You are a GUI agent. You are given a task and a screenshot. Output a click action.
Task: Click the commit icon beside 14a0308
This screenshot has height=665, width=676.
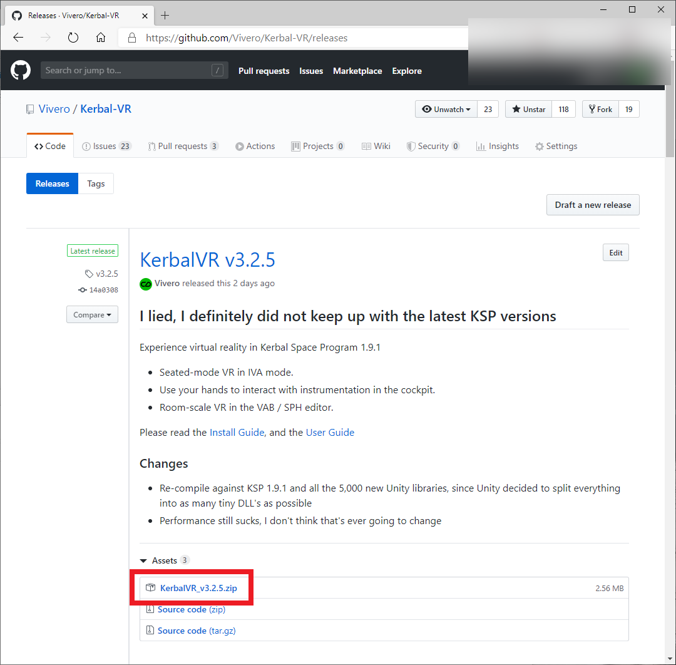[x=81, y=290]
